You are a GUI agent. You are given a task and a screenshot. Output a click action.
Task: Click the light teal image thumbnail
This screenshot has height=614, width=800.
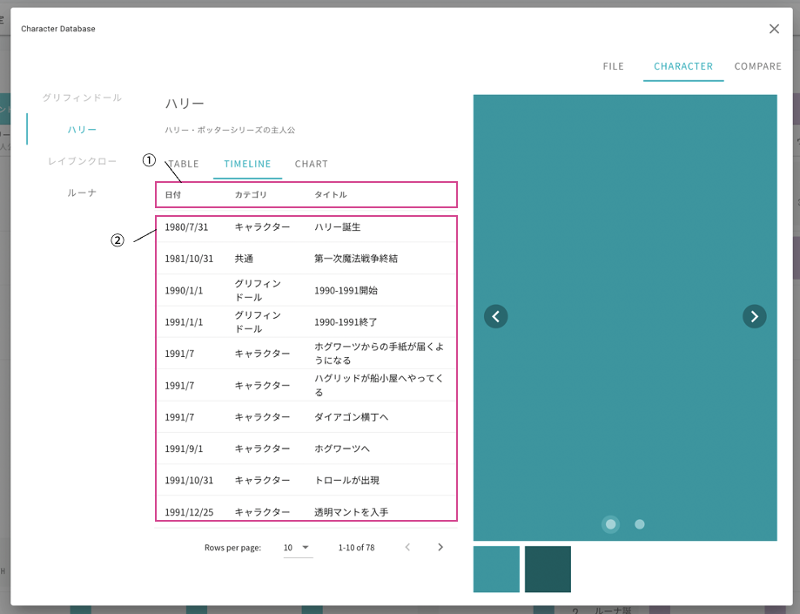[496, 569]
